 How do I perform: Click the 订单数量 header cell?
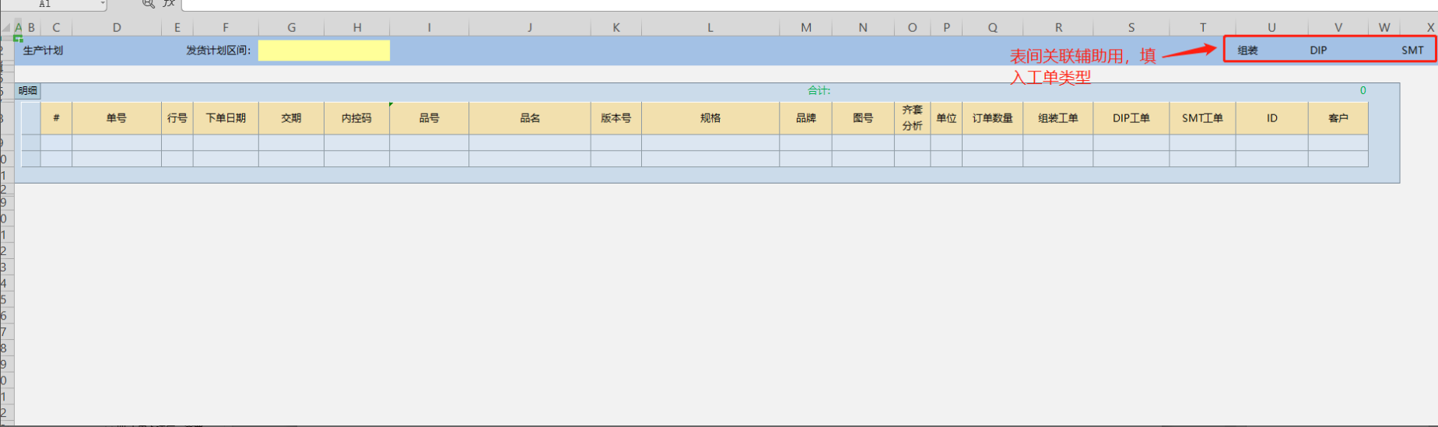pyautogui.click(x=992, y=118)
